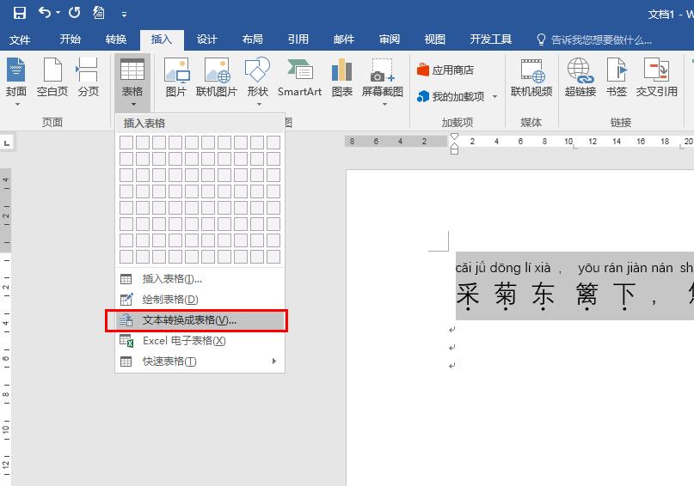Open the 审阅 tab
Viewport: 694px width, 486px height.
tap(390, 39)
